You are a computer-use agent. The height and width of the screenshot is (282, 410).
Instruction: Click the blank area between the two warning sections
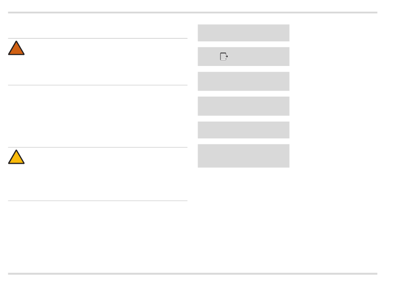pyautogui.click(x=98, y=116)
